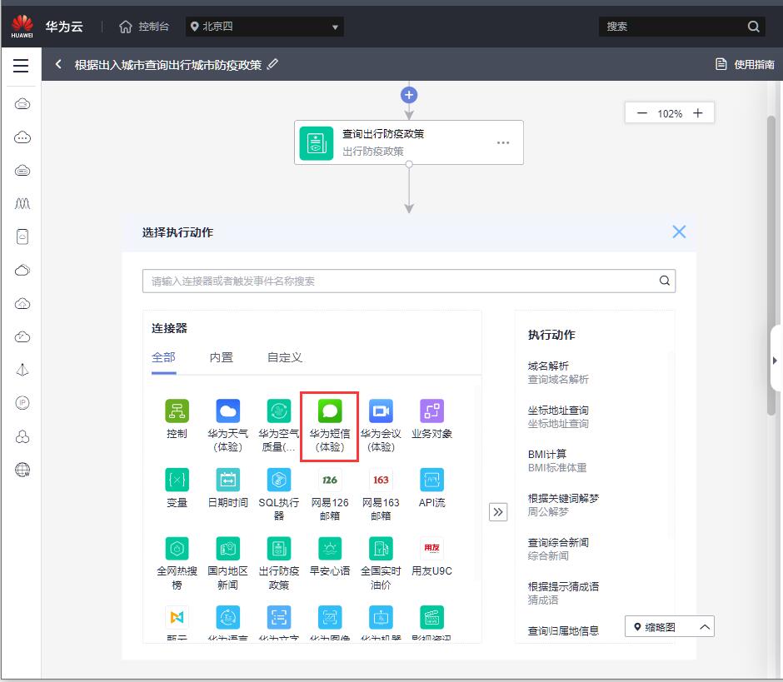Viewport: 783px width, 682px height.
Task: Select the 域名解析 action
Action: [x=558, y=372]
